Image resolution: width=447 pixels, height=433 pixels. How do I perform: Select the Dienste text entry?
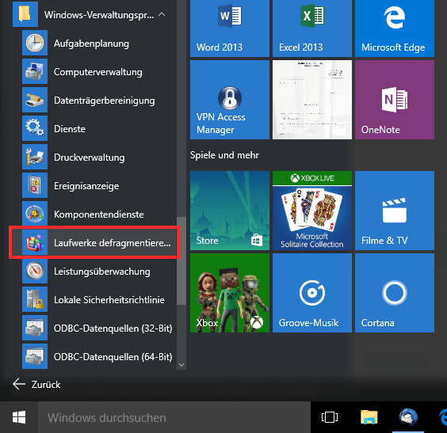tap(70, 129)
